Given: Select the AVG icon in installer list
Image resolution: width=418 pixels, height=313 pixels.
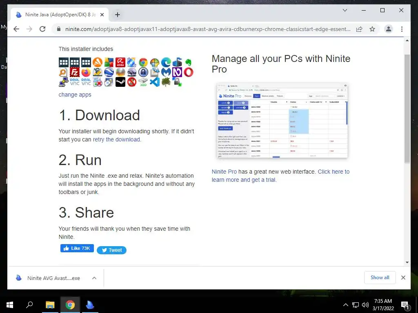Looking at the screenshot, I should pyautogui.click(x=109, y=62).
